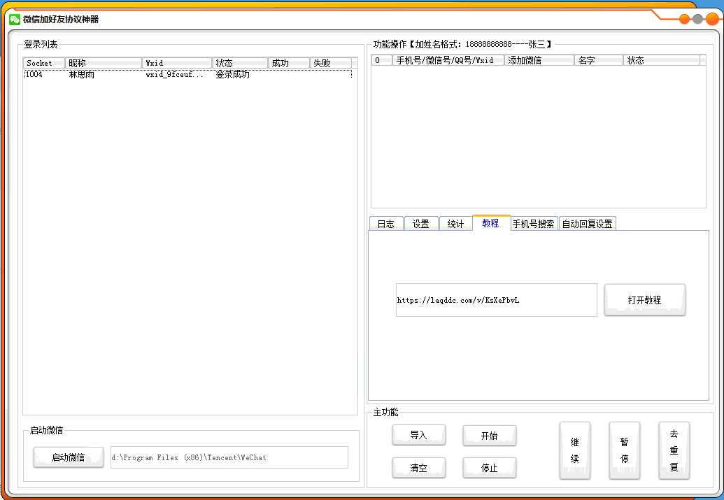Click the 导入 button
The height and width of the screenshot is (500, 724).
[x=418, y=436]
